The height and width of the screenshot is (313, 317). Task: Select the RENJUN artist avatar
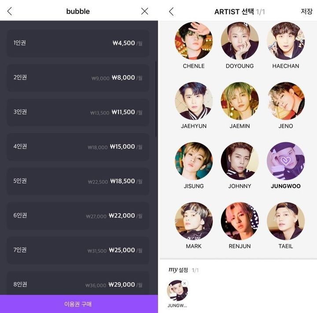240,221
